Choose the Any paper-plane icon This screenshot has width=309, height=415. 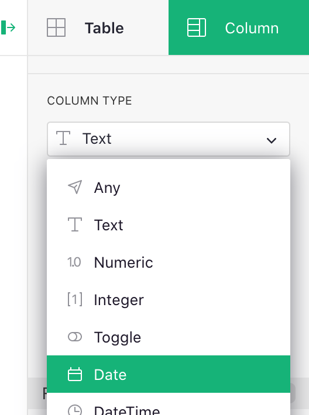75,187
